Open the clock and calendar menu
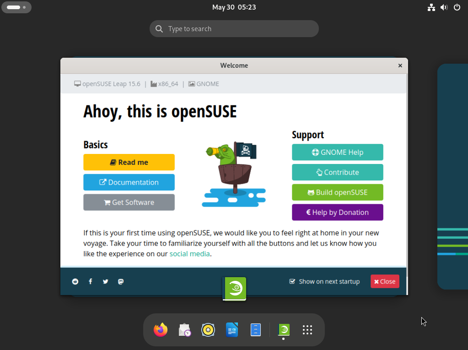The width and height of the screenshot is (468, 350). pyautogui.click(x=234, y=7)
